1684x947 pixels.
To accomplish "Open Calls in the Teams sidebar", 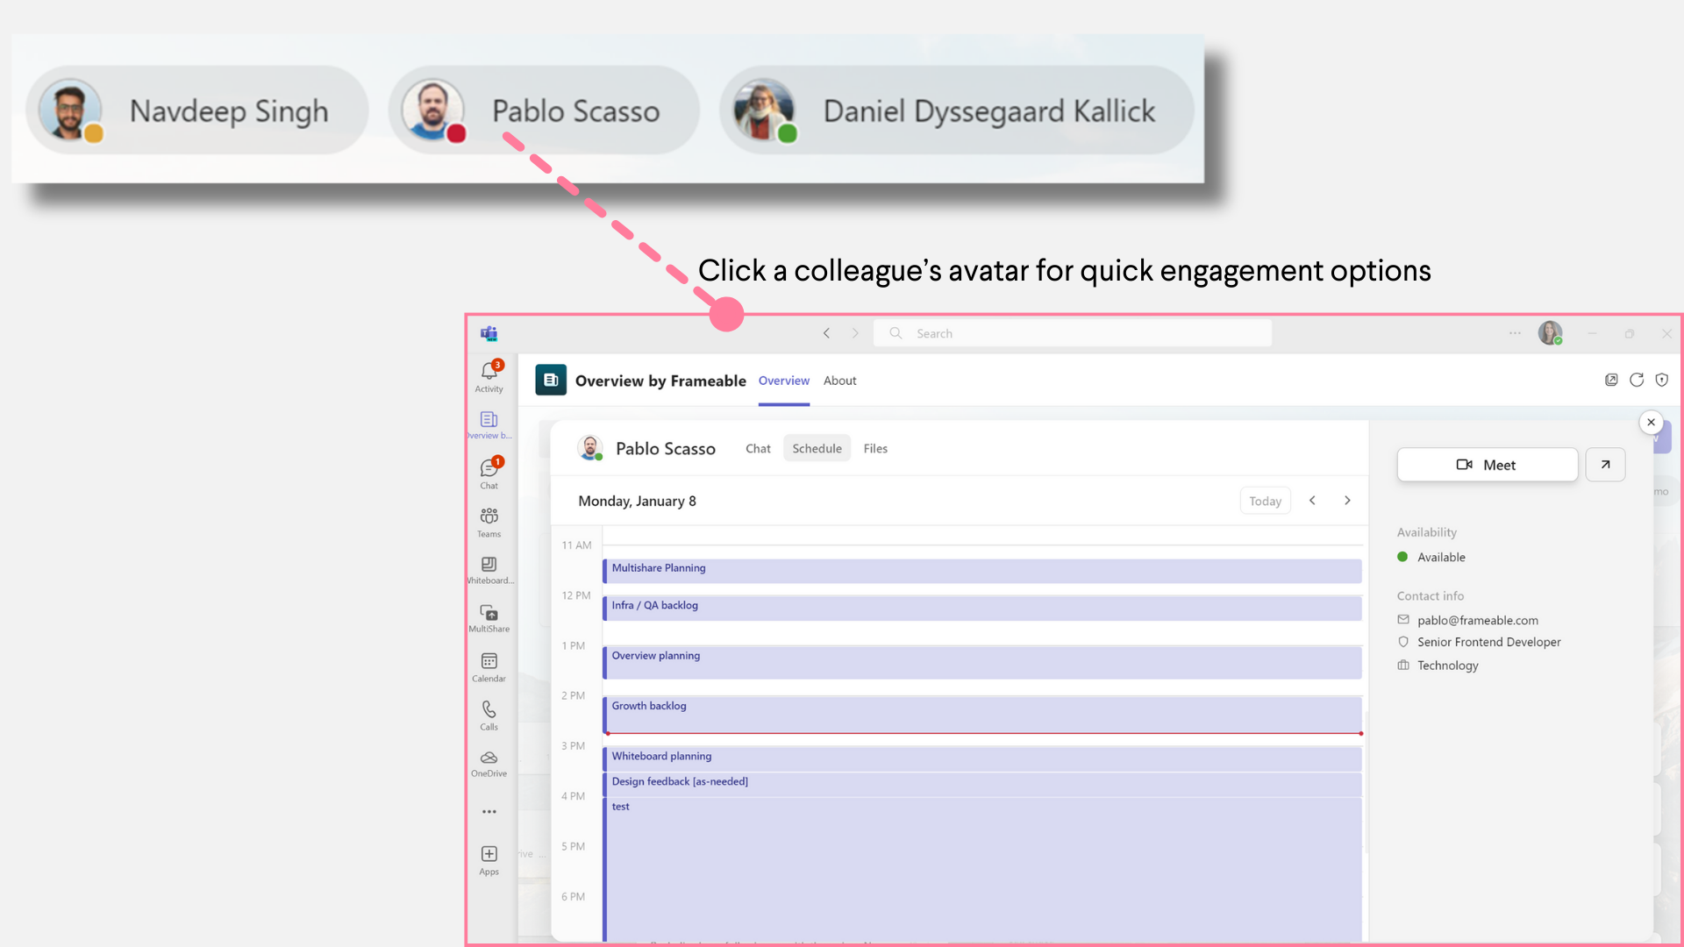I will pos(489,716).
